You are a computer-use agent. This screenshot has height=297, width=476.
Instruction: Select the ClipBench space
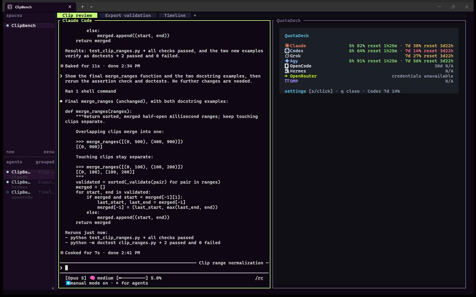(29, 26)
